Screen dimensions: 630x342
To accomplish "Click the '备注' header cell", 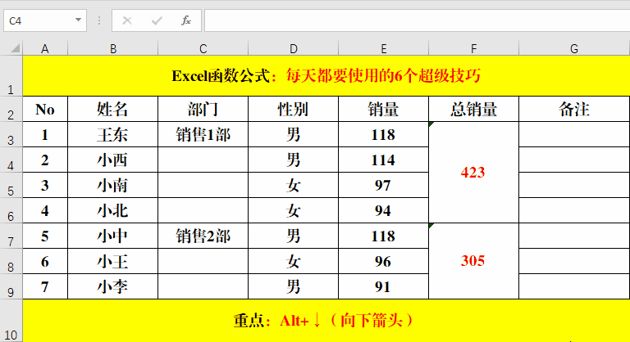I will (574, 109).
